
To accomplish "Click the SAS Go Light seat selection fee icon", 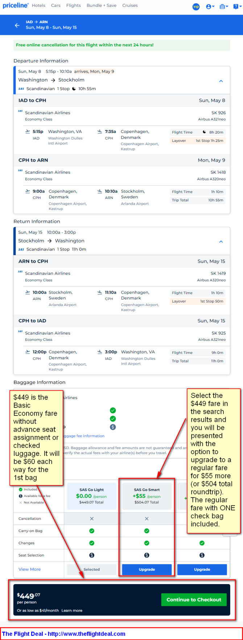I will click(92, 555).
